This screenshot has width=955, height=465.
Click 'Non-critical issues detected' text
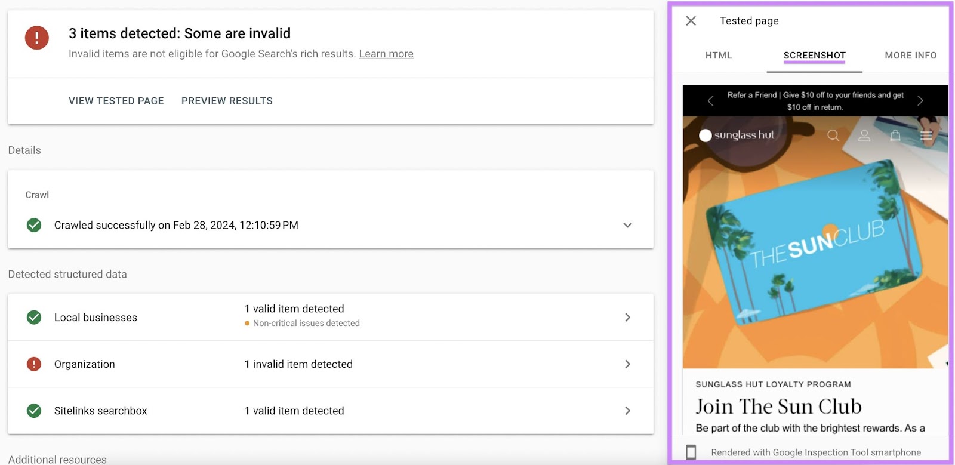(x=306, y=323)
